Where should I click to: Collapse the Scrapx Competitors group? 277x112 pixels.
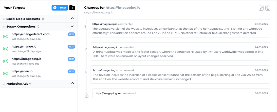[72, 26]
